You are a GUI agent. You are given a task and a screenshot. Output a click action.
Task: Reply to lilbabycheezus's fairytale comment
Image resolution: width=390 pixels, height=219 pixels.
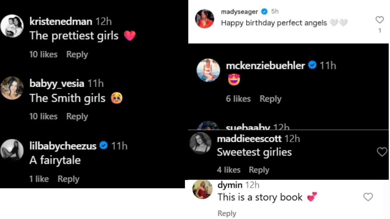68,179
